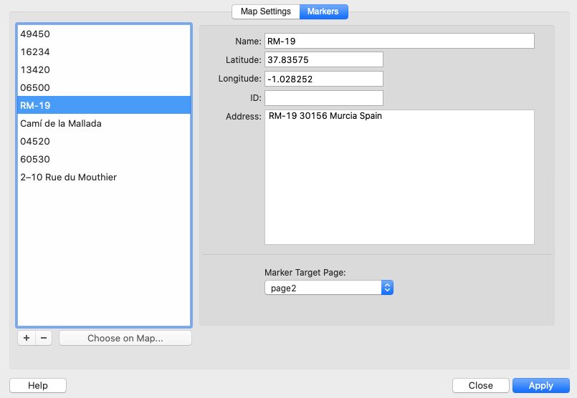Click the plus button to add marker
The image size is (577, 398).
(26, 339)
